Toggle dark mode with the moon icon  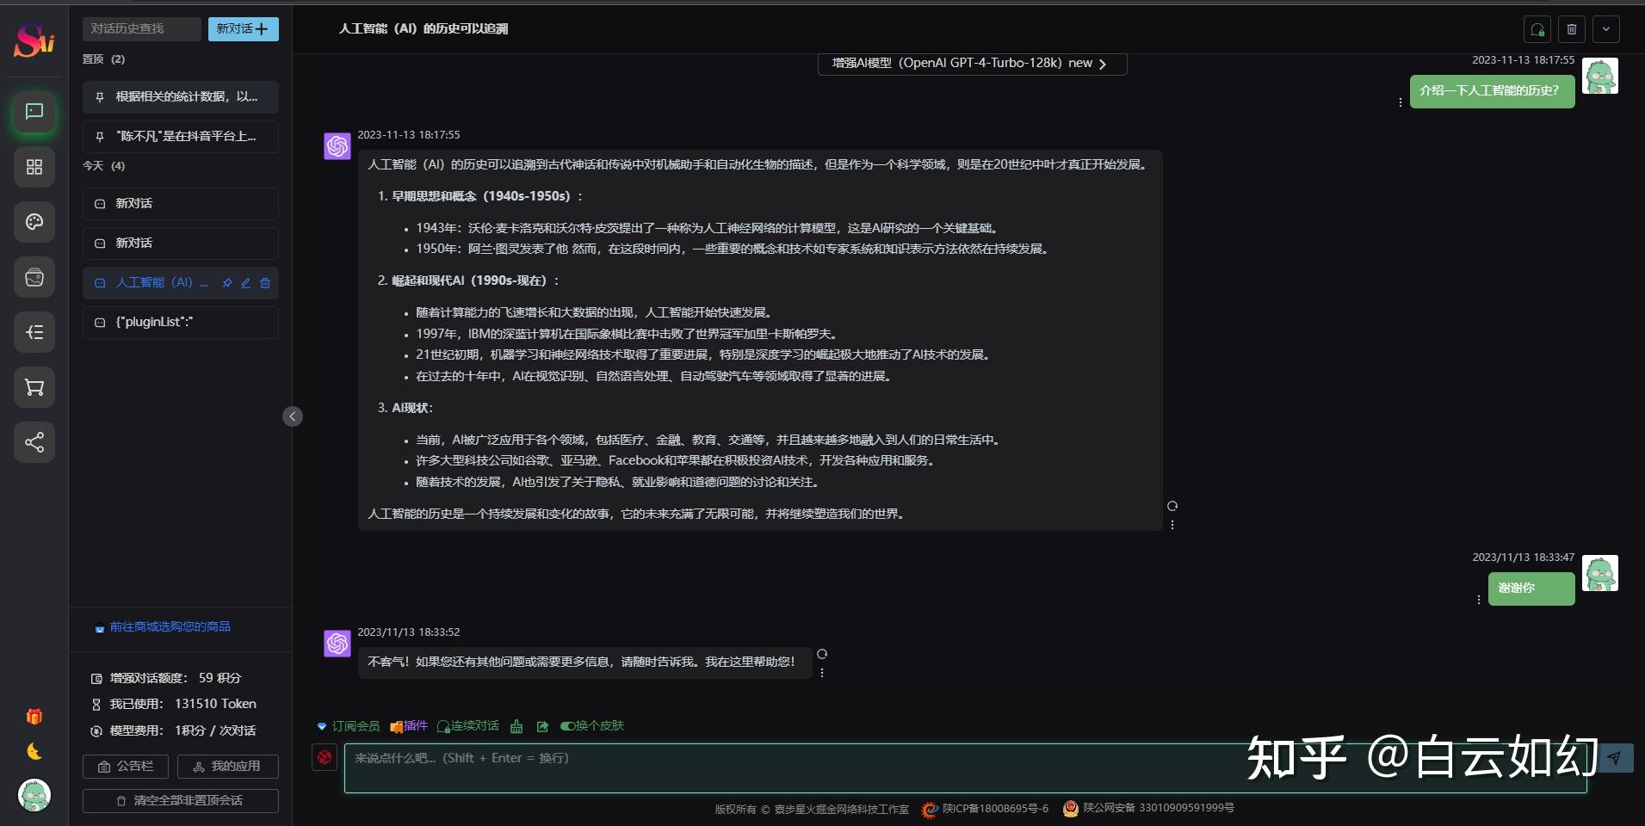34,751
